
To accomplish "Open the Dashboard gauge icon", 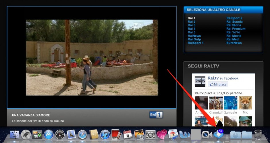I will click(x=60, y=134).
